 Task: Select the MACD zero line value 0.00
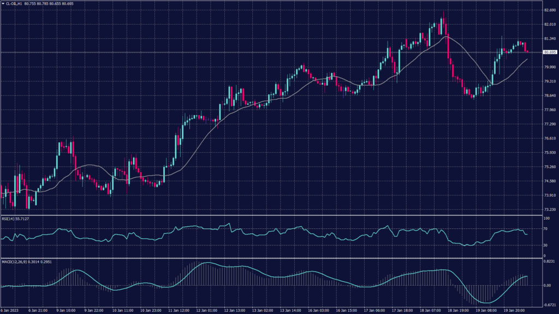point(546,284)
